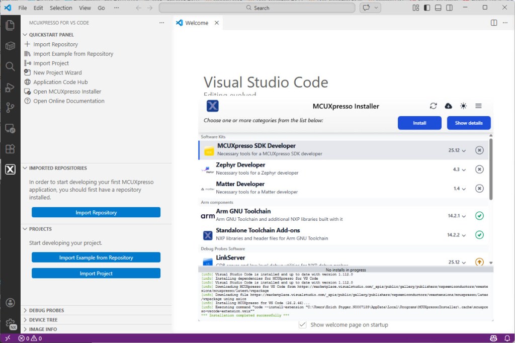The width and height of the screenshot is (515, 343).
Task: Switch installer theme using the sun icon
Action: [463, 106]
